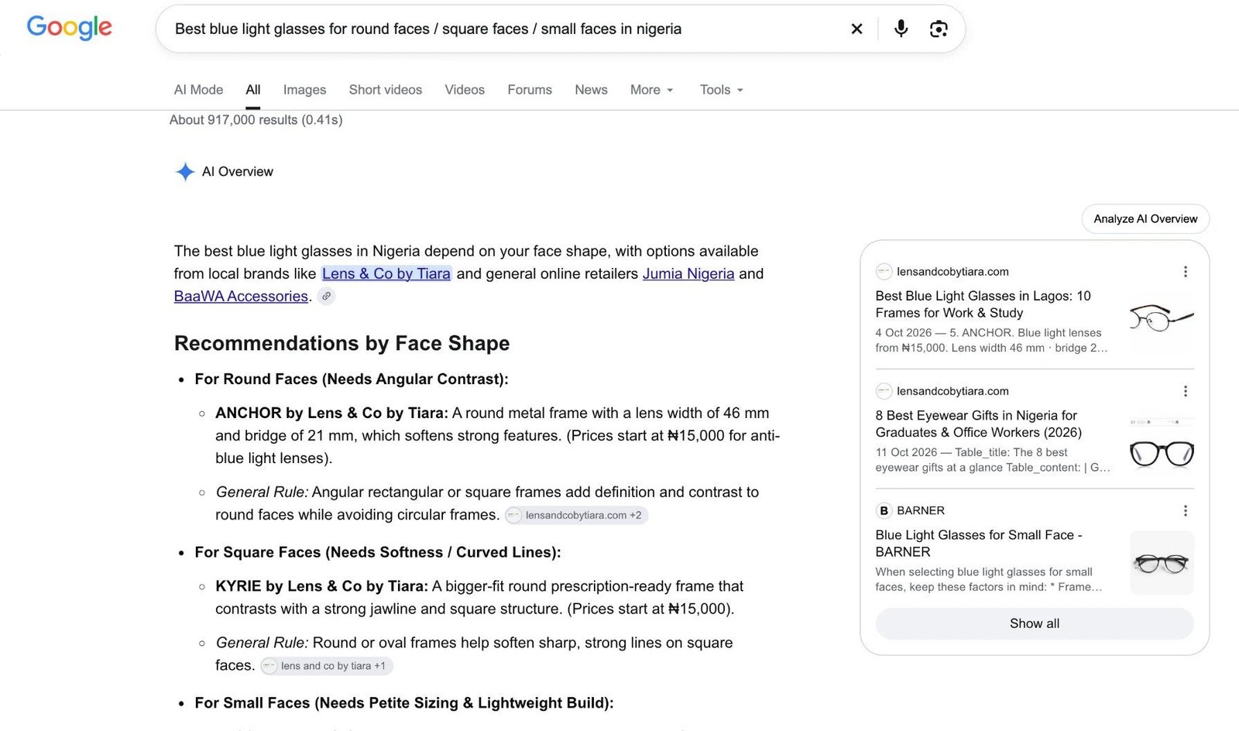Viewport: 1239px width, 731px height.
Task: Open options menu for the BARNER result
Action: pyautogui.click(x=1185, y=511)
